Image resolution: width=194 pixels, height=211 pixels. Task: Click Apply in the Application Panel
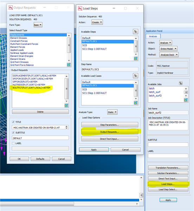click(x=168, y=200)
